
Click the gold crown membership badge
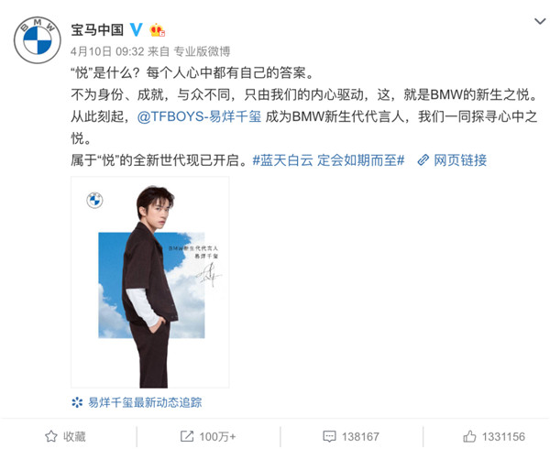[157, 30]
